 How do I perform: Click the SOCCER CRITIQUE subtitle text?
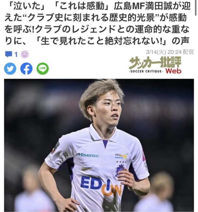[146, 71]
